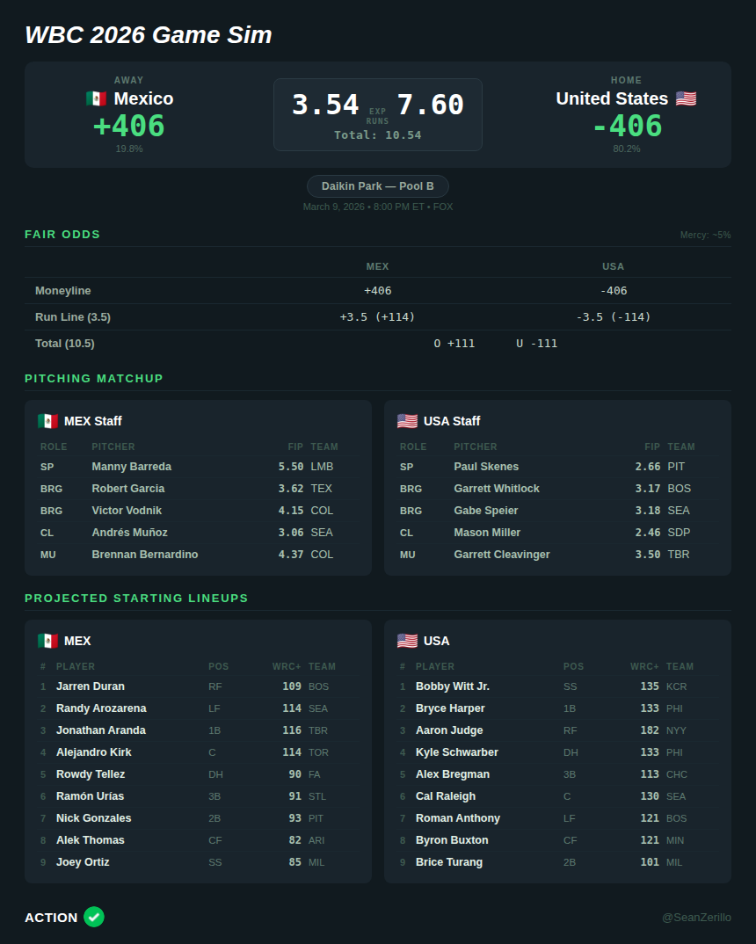
Task: Open the @SeanZerillo handle link
Action: point(696,918)
